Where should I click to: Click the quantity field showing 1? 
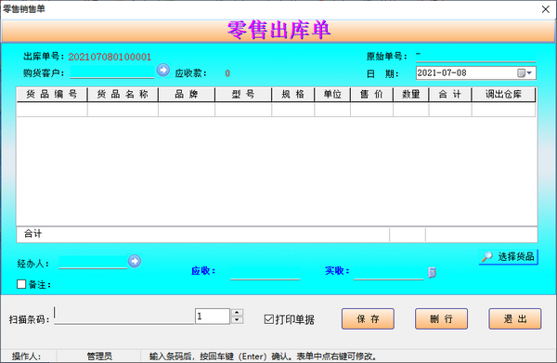click(x=213, y=316)
